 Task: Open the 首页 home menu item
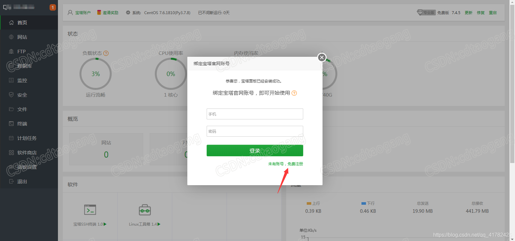coord(29,22)
